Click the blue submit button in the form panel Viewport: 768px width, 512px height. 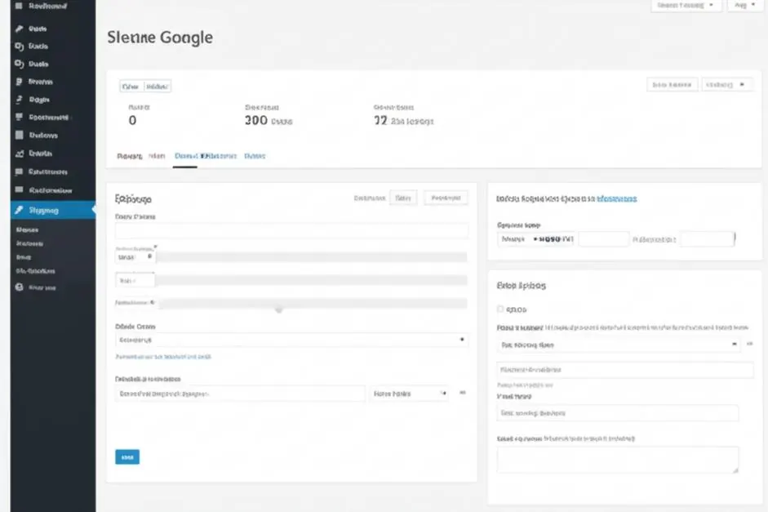click(127, 457)
